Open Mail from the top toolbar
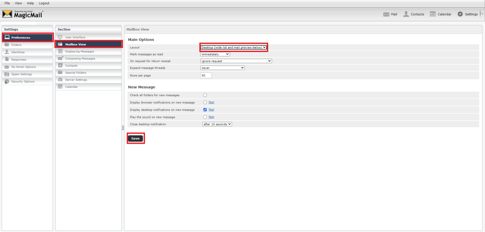The height and width of the screenshot is (232, 485). click(391, 14)
